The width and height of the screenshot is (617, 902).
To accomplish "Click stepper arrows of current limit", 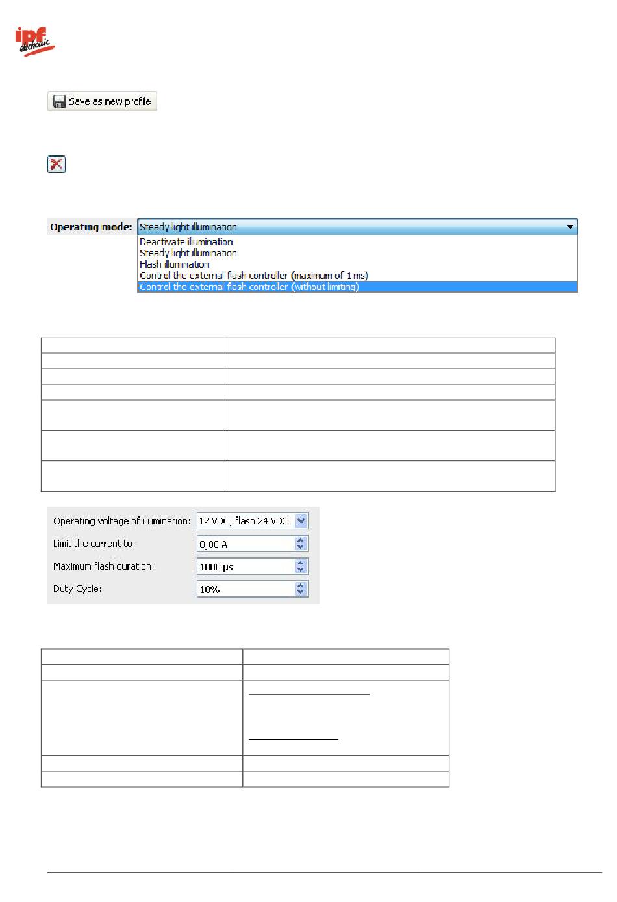I will point(301,544).
